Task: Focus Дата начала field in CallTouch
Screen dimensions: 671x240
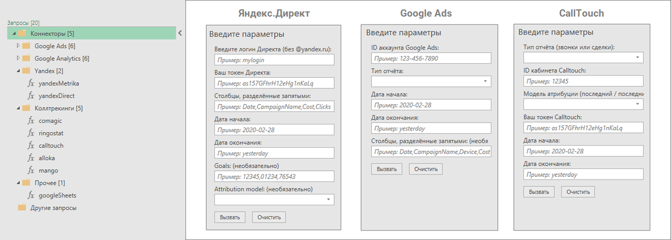Action: point(583,151)
